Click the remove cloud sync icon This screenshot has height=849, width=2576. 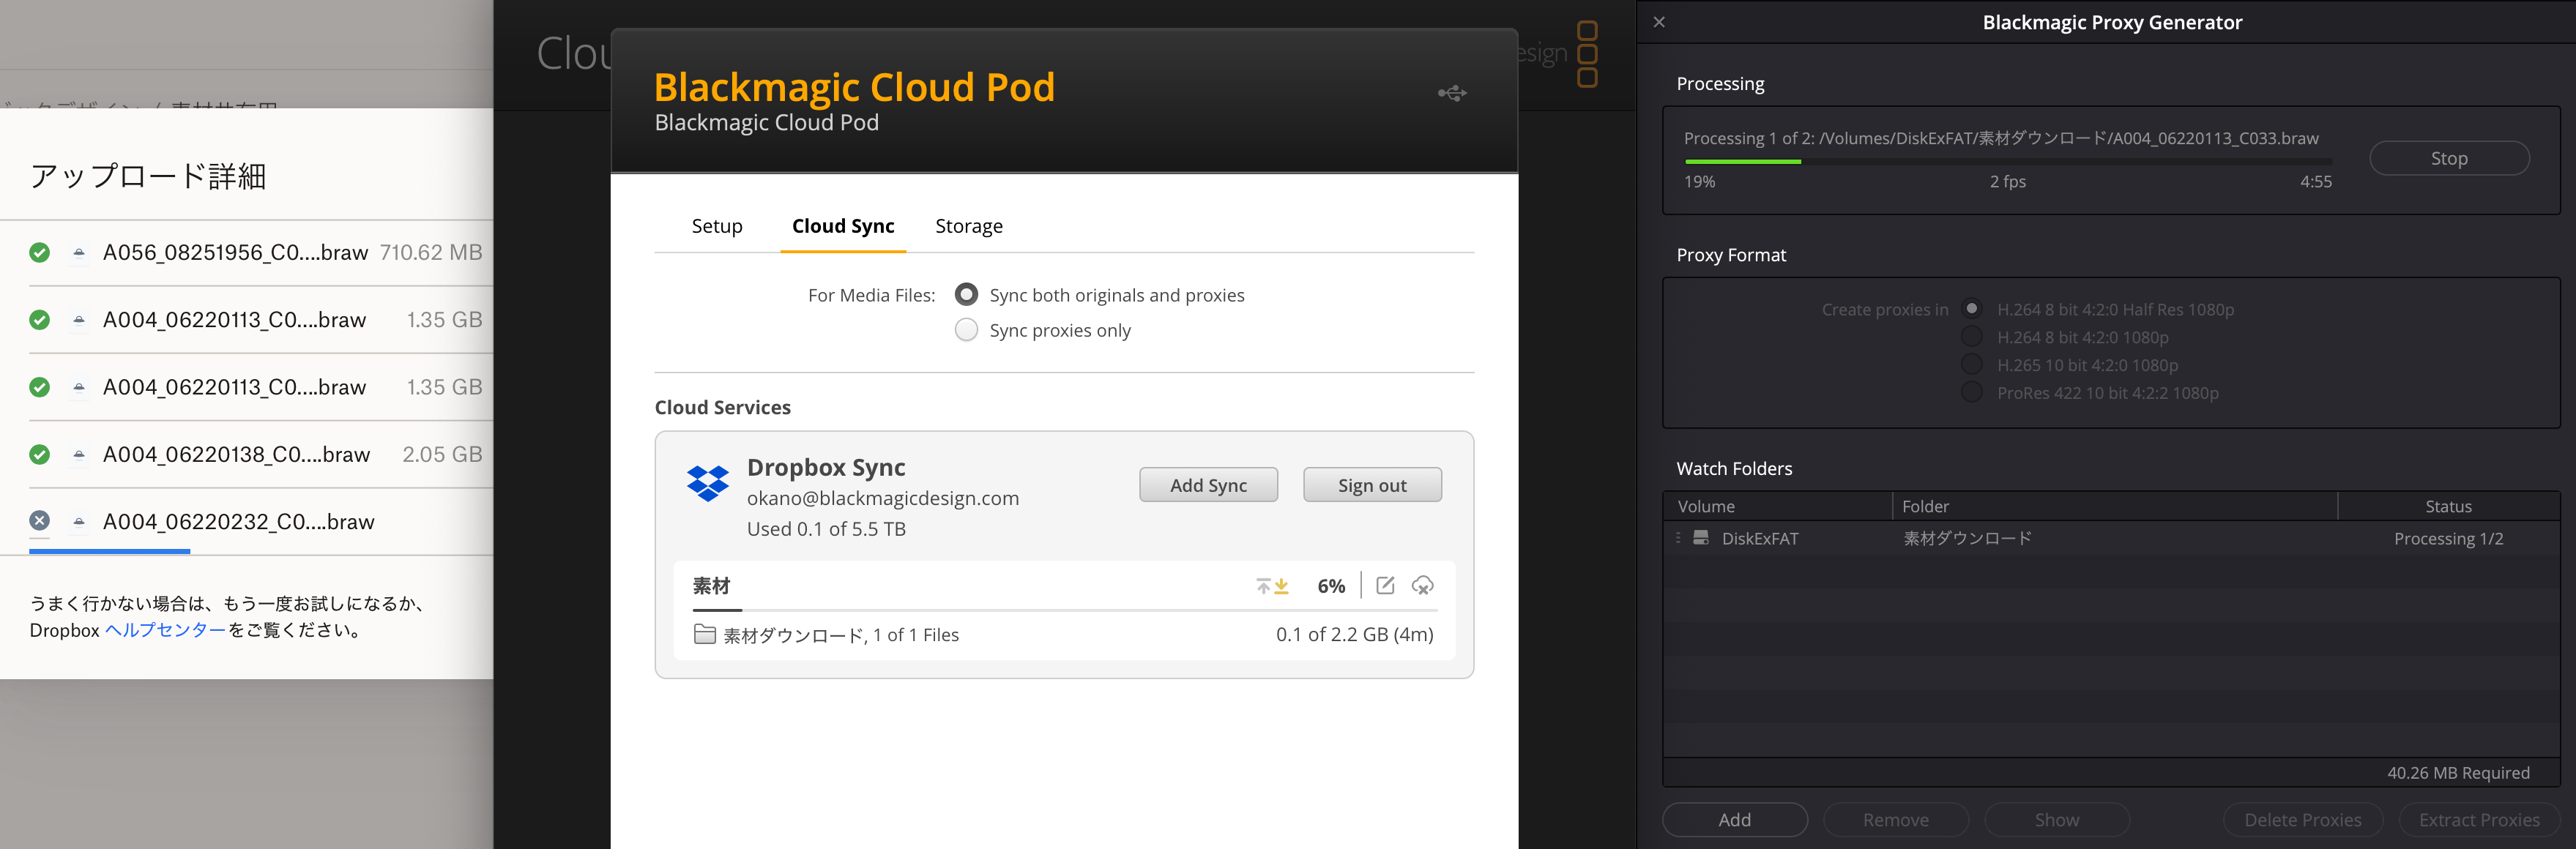1422,586
